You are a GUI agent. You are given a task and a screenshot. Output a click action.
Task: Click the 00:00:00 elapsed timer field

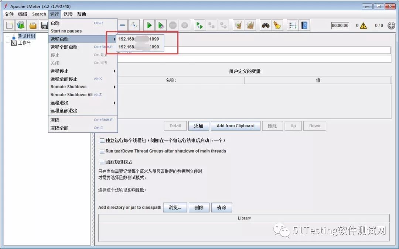pos(340,25)
